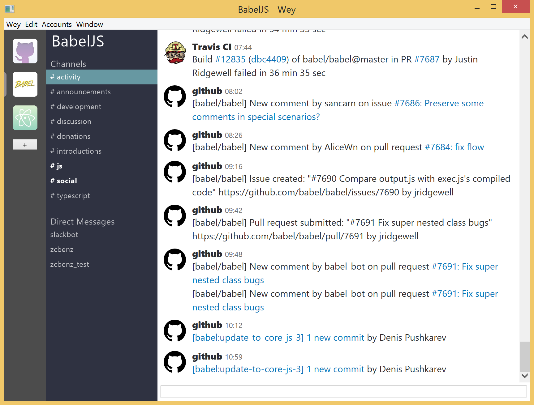The height and width of the screenshot is (405, 534).
Task: Open the Edit menu
Action: (31, 24)
